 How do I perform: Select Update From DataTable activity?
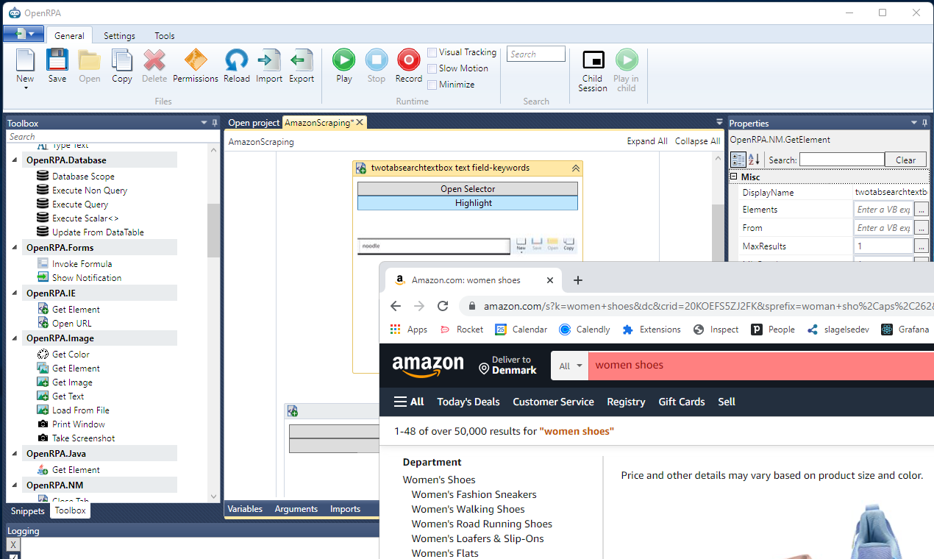(x=98, y=232)
